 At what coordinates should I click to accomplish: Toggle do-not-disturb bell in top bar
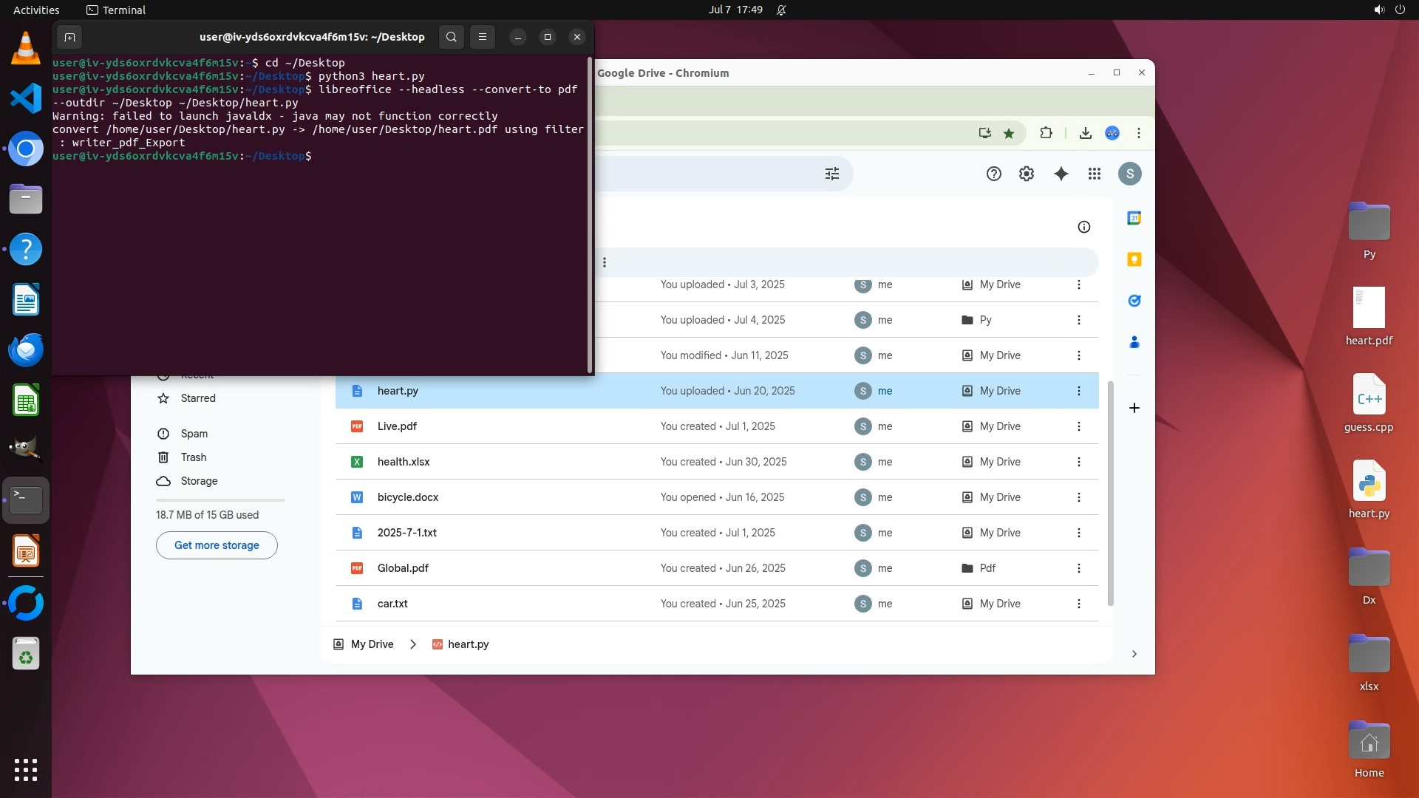click(781, 10)
